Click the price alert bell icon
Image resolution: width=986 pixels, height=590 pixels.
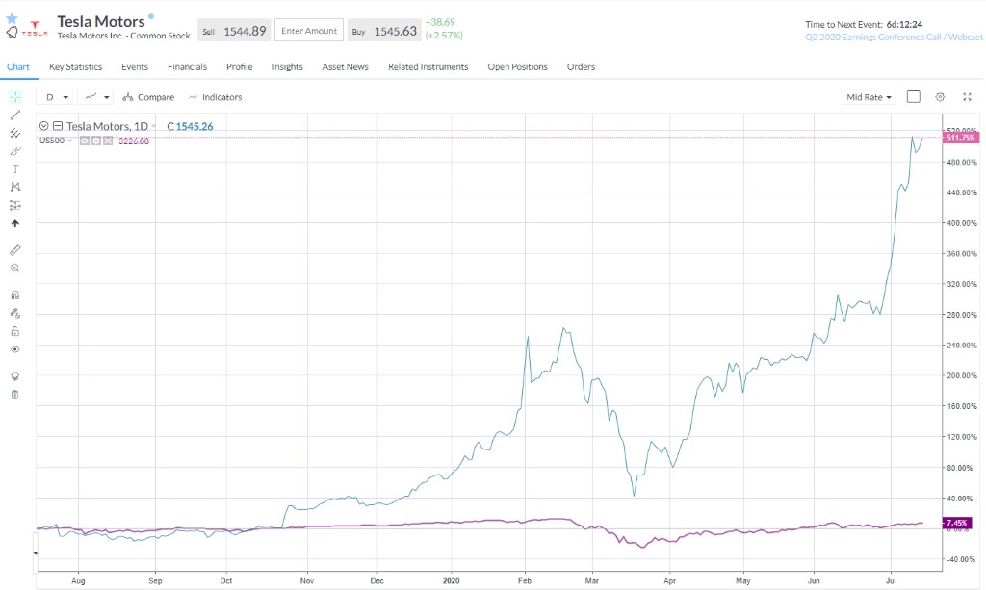tap(12, 33)
